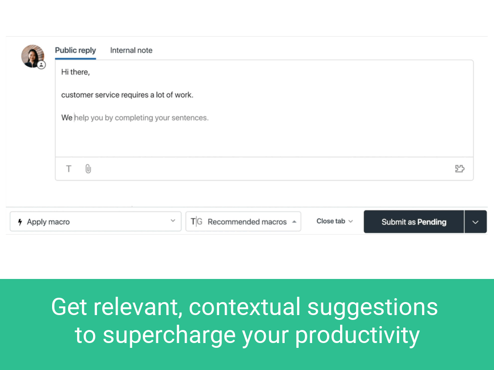Image resolution: width=494 pixels, height=370 pixels.
Task: Click the lightning bolt macro icon
Action: coord(20,222)
